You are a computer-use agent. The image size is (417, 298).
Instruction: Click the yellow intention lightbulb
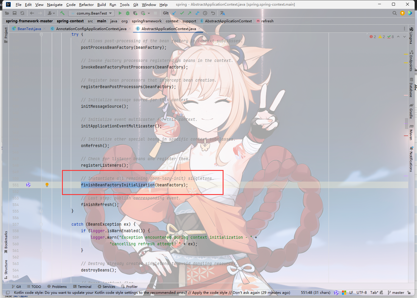[x=47, y=185]
